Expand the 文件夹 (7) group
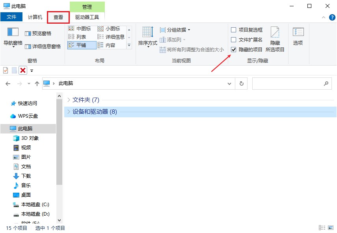337x233 pixels. coord(69,100)
